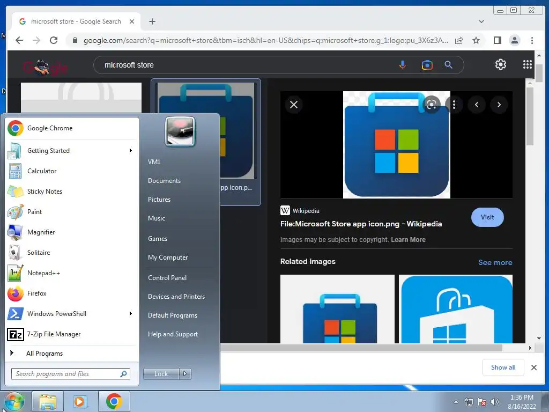Click Search programs and files box
Screen dimensions: 549x412
(71, 374)
